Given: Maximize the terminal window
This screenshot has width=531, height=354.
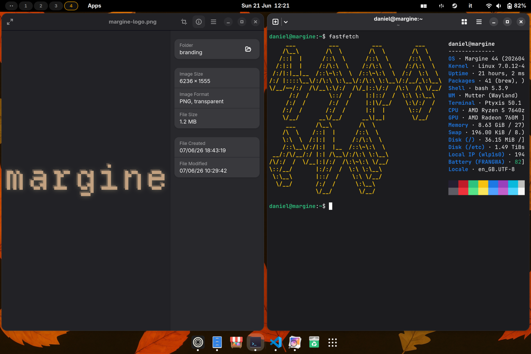Looking at the screenshot, I should [507, 22].
